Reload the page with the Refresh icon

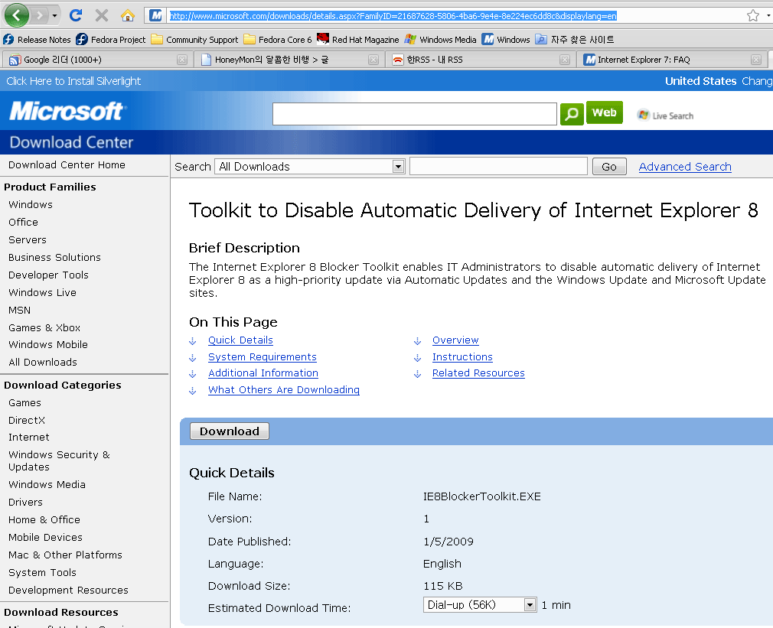[76, 15]
